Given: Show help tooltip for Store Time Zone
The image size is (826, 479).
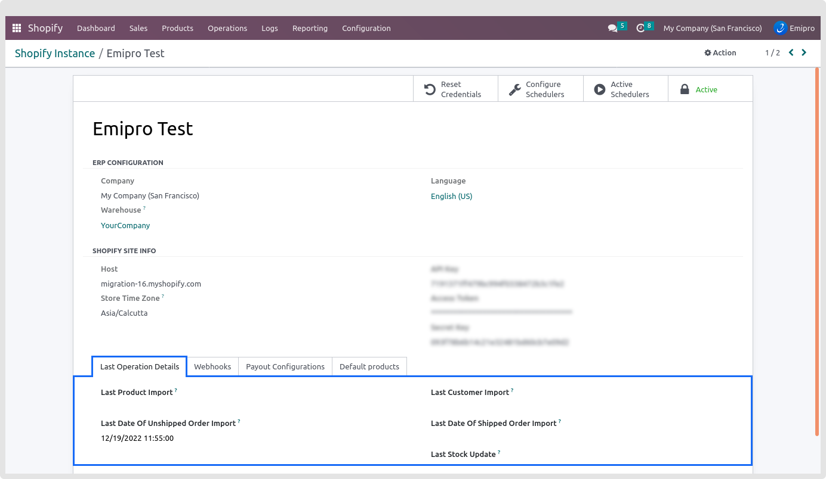Looking at the screenshot, I should pyautogui.click(x=163, y=296).
